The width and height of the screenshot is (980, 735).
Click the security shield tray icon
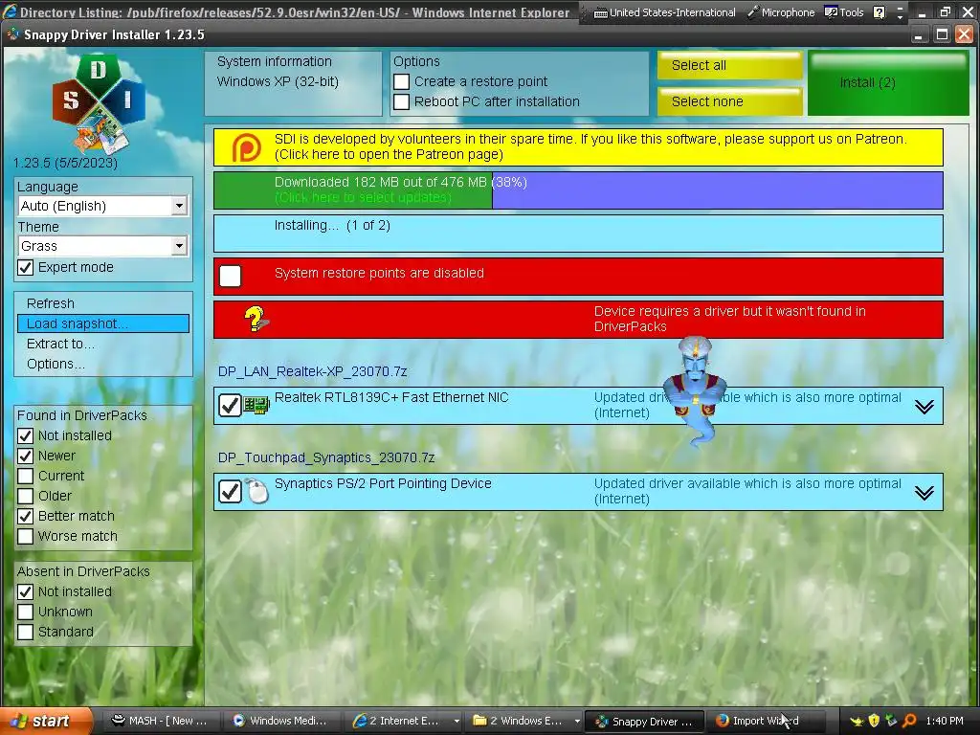[874, 721]
